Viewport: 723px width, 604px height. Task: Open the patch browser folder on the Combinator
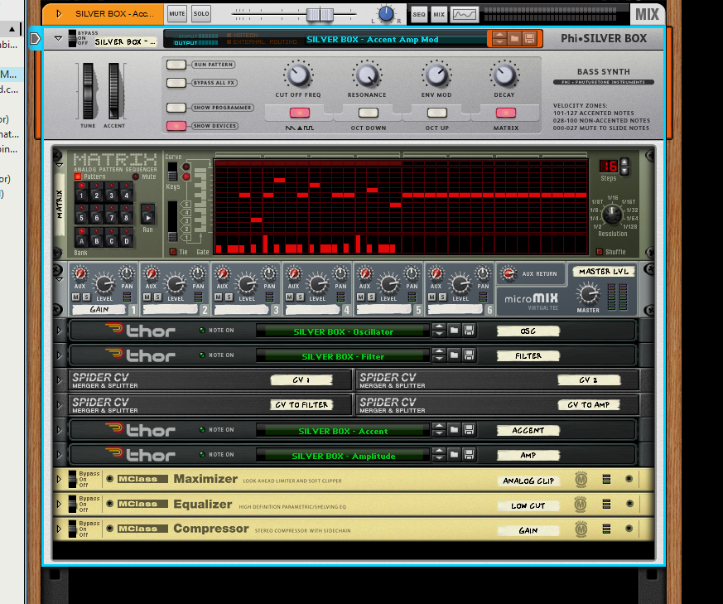pos(514,39)
